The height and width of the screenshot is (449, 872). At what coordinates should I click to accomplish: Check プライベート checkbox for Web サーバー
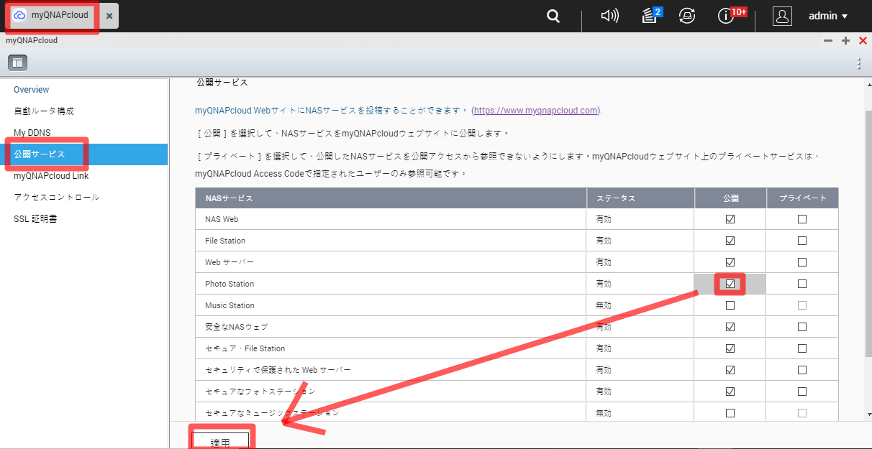(802, 262)
